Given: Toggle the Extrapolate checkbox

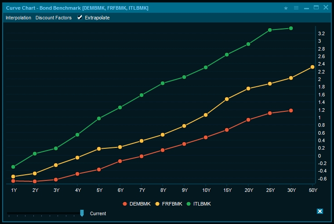Looking at the screenshot, I should pos(80,18).
